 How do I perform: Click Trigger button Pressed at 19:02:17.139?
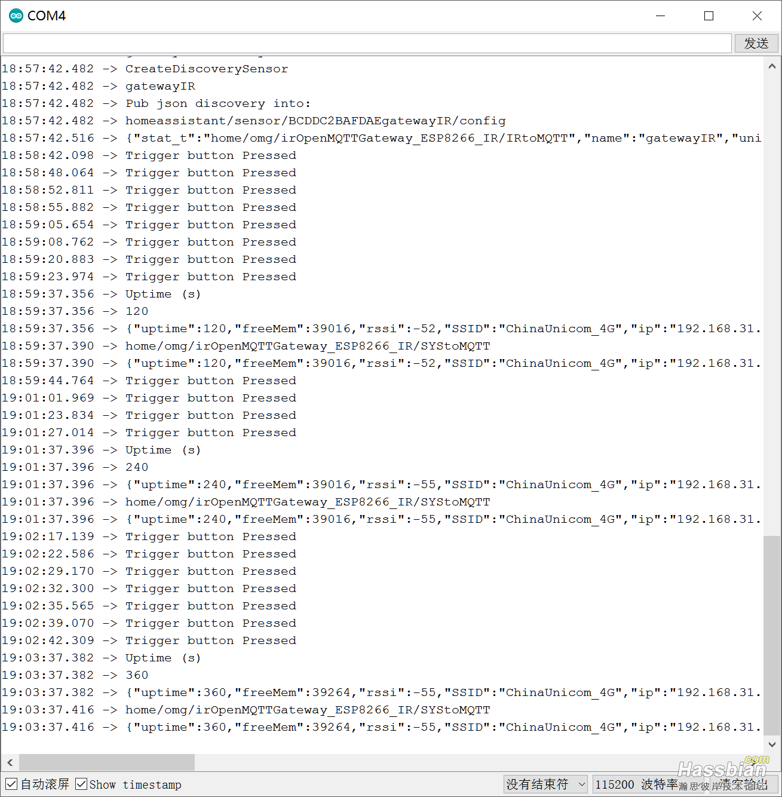(x=149, y=537)
